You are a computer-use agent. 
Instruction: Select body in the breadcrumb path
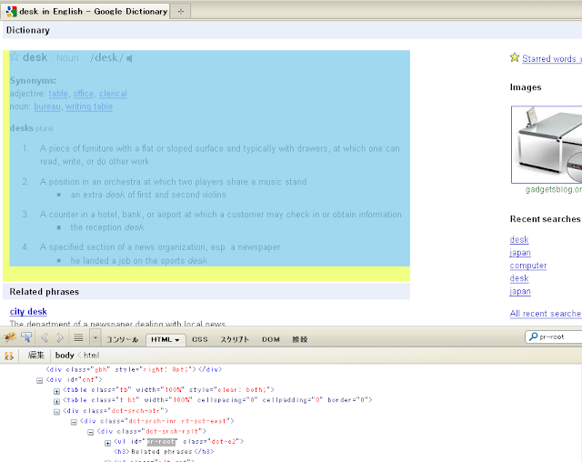(65, 356)
